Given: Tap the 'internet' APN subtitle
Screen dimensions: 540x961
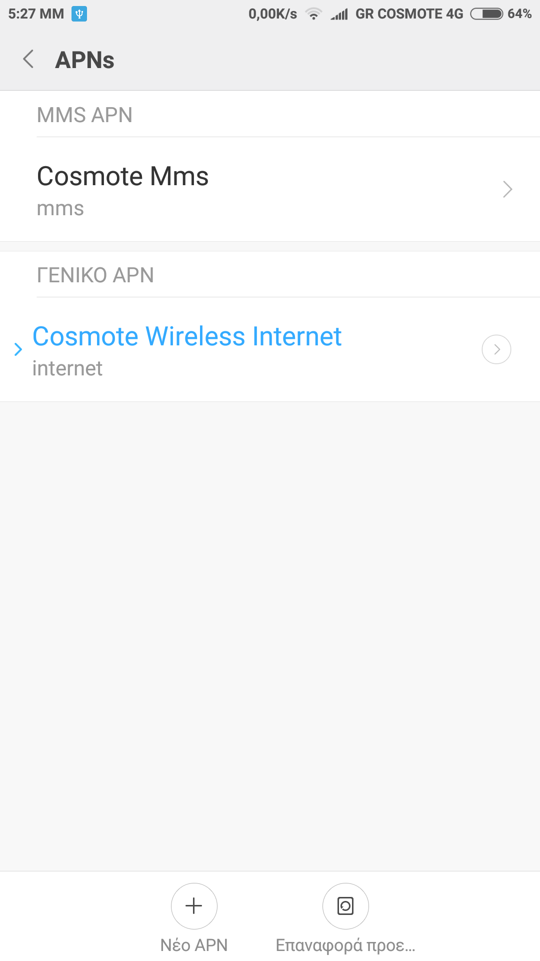Looking at the screenshot, I should (67, 369).
